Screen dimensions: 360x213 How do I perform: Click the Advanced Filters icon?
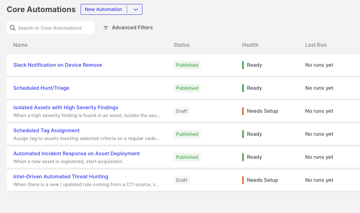(106, 28)
